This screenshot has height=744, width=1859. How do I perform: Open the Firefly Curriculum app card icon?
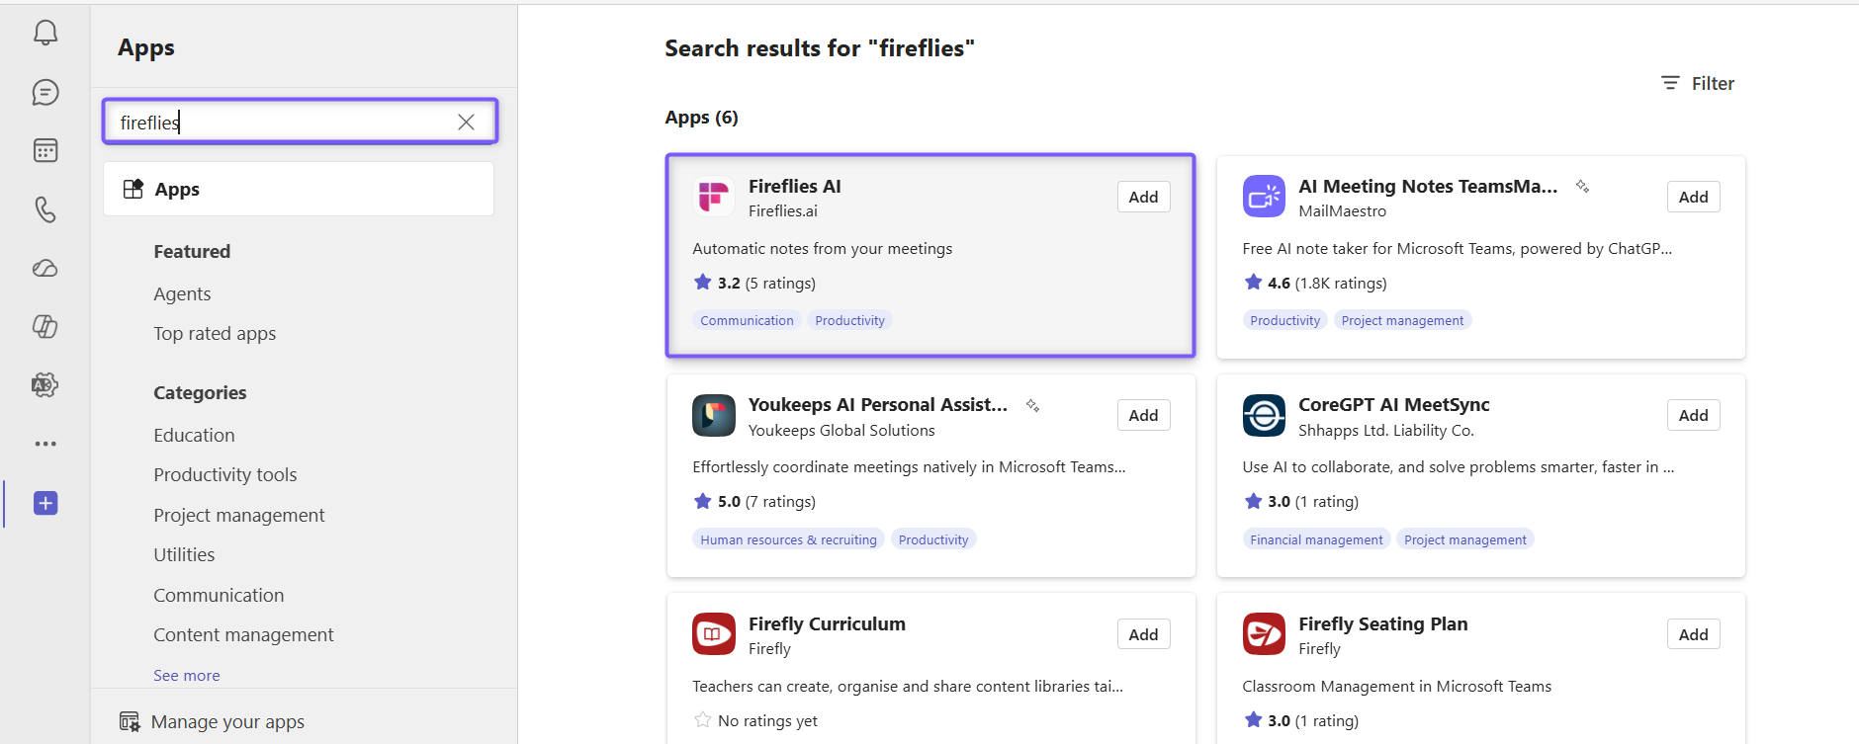(x=714, y=634)
